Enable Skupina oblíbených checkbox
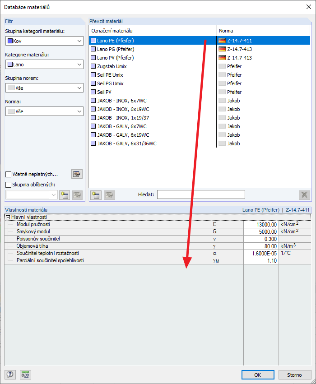Screen dimensions: 316x384 click(x=8, y=185)
